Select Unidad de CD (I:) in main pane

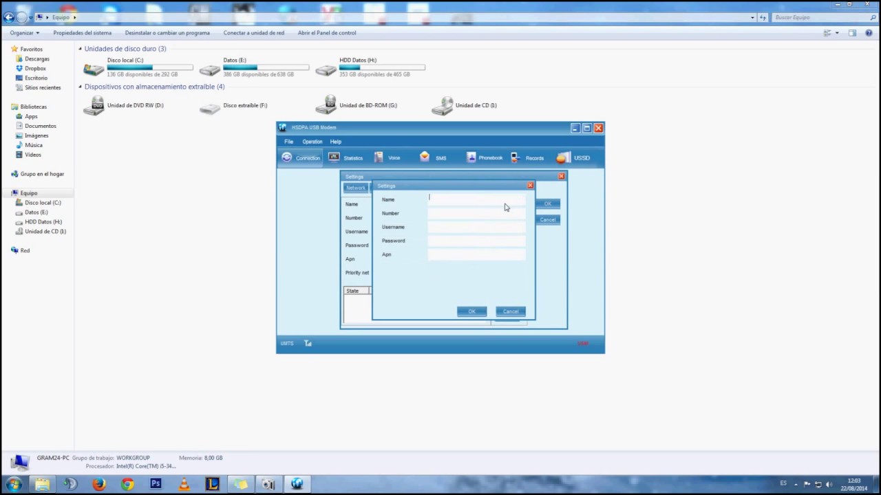(x=443, y=105)
